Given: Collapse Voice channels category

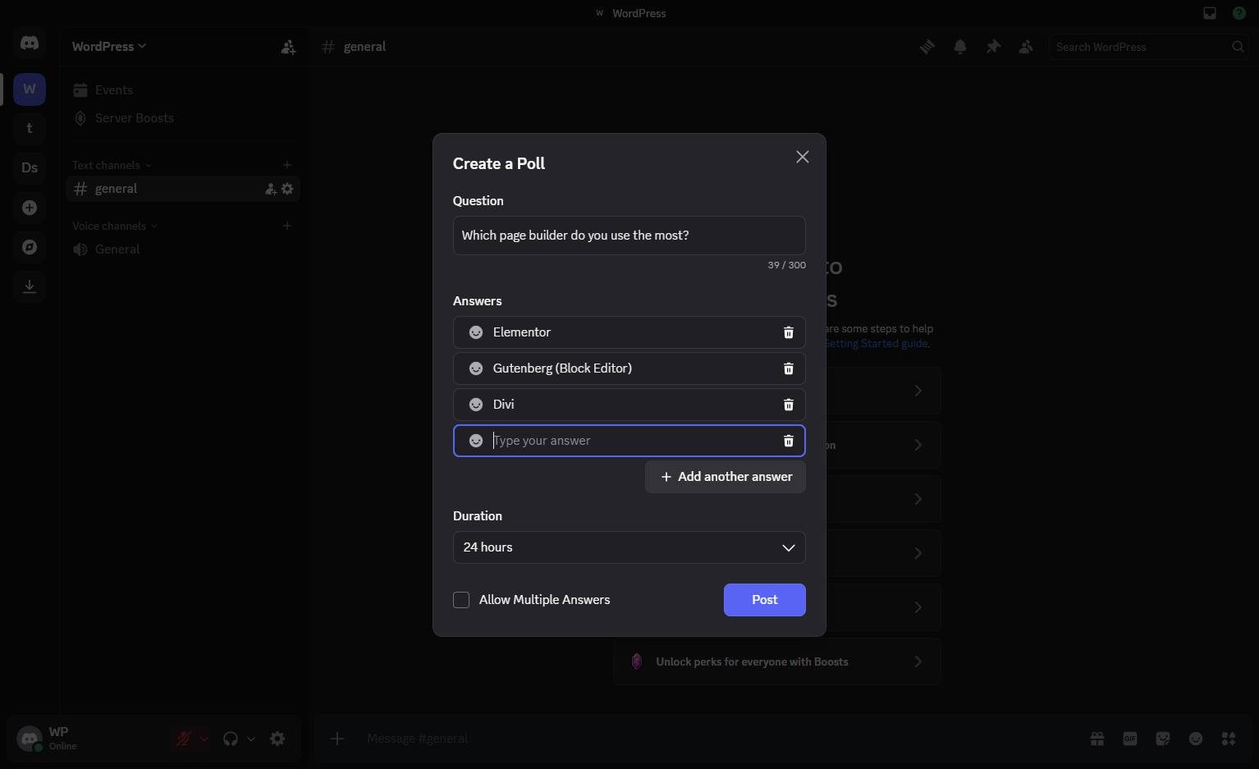Looking at the screenshot, I should pyautogui.click(x=115, y=226).
